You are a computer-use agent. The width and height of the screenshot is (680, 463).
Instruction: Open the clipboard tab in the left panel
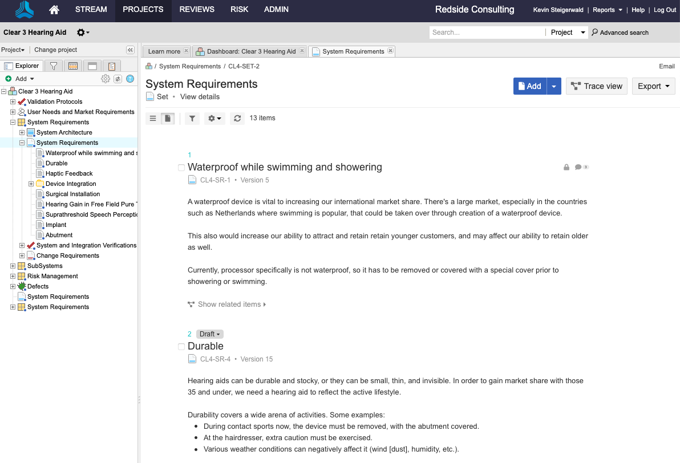click(x=112, y=66)
